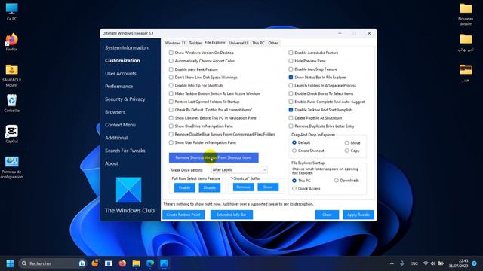483x271 pixels.
Task: Click Remove Shortcut Arrows From Shortcut Icons
Action: [x=214, y=157]
